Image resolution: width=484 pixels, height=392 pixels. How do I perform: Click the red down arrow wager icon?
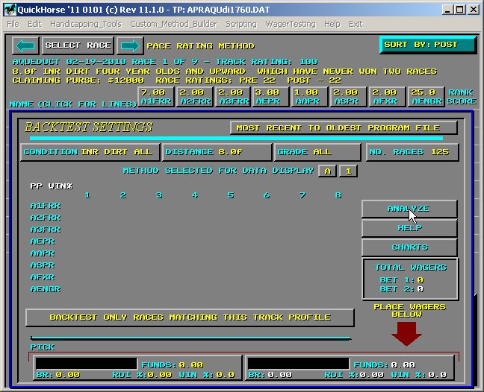pyautogui.click(x=406, y=333)
